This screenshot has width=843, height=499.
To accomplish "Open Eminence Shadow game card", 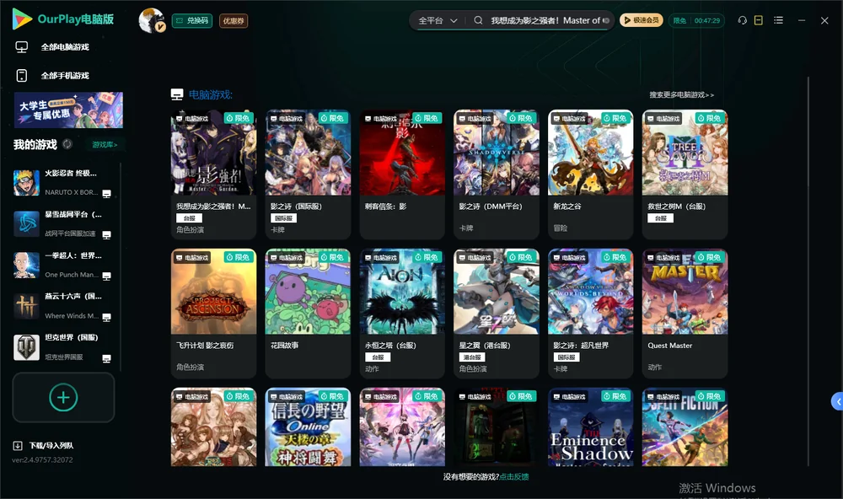I will 590,427.
